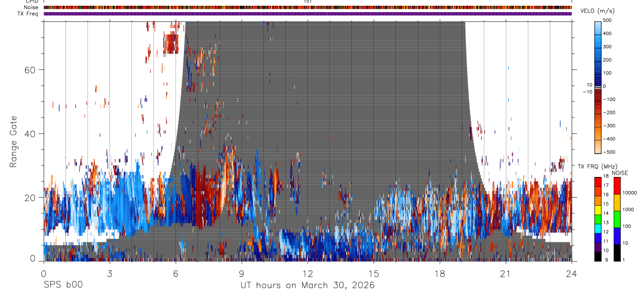Image resolution: width=643 pixels, height=296 pixels.
Task: Click the 6 tick on UT hours axis
Action: 175,273
